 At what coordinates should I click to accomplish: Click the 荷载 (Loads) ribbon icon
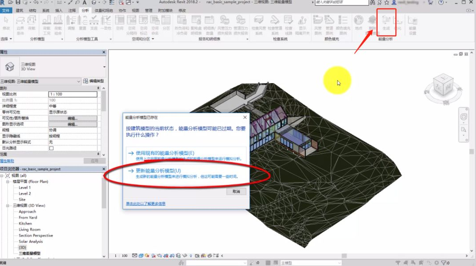coord(31,23)
